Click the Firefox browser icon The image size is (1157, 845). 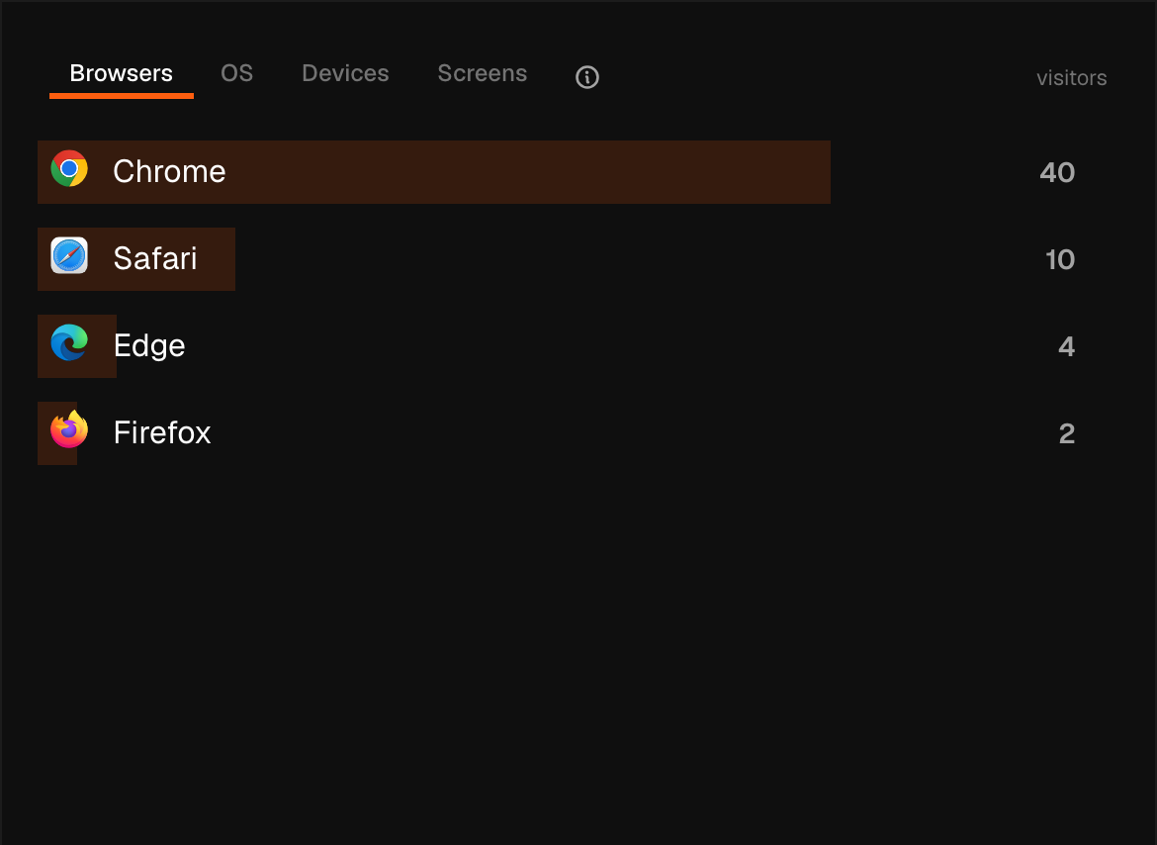69,428
